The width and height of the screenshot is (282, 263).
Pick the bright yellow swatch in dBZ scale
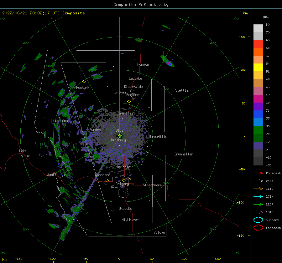258,67
